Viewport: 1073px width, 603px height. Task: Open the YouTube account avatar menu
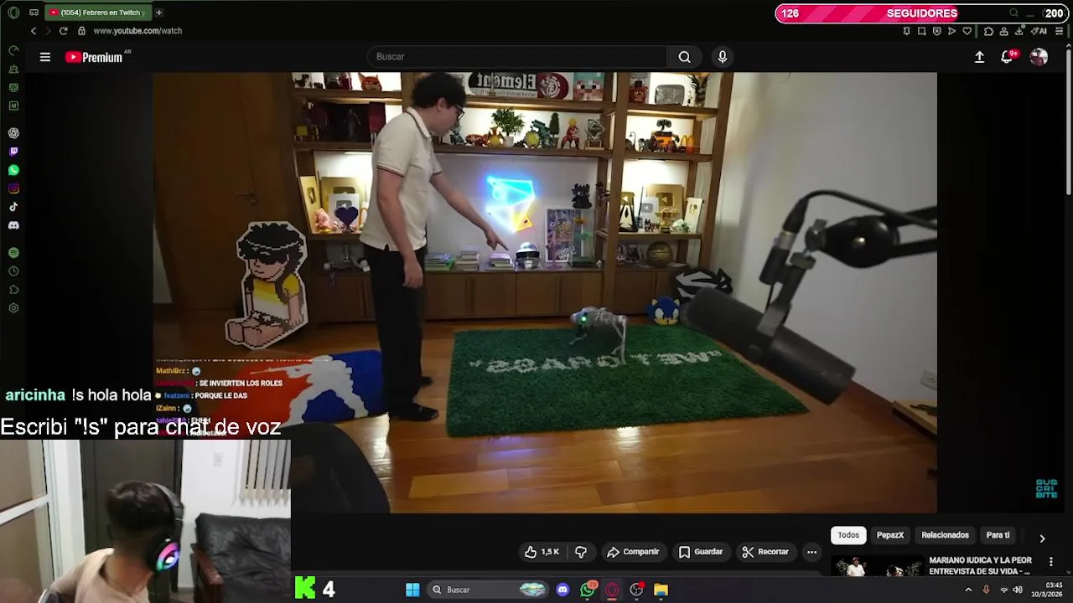[x=1039, y=57]
